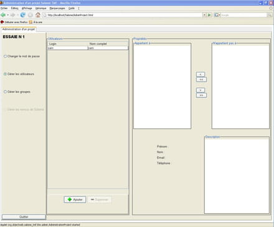
Task: Click the page icon in the address bar
Action: click(x=44, y=15)
